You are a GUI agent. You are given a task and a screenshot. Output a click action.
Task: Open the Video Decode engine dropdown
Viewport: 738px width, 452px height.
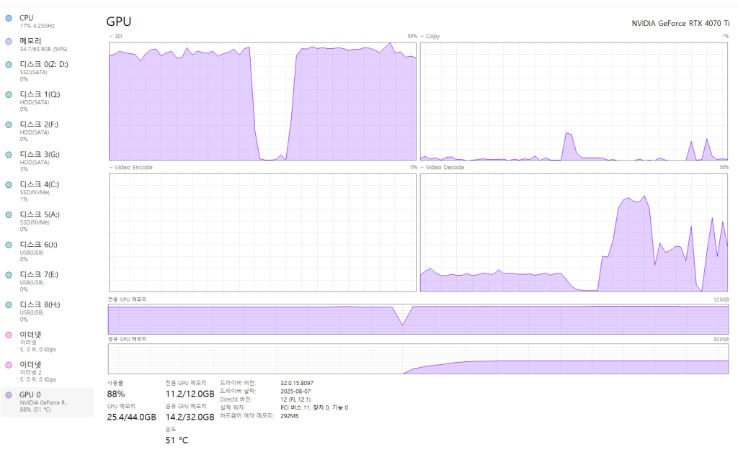pos(422,167)
